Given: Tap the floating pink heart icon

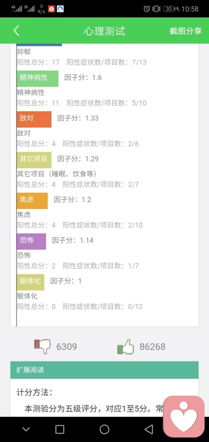Looking at the screenshot, I should (x=184, y=417).
